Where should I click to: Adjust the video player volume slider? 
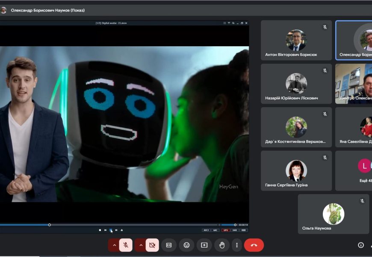[234, 225]
